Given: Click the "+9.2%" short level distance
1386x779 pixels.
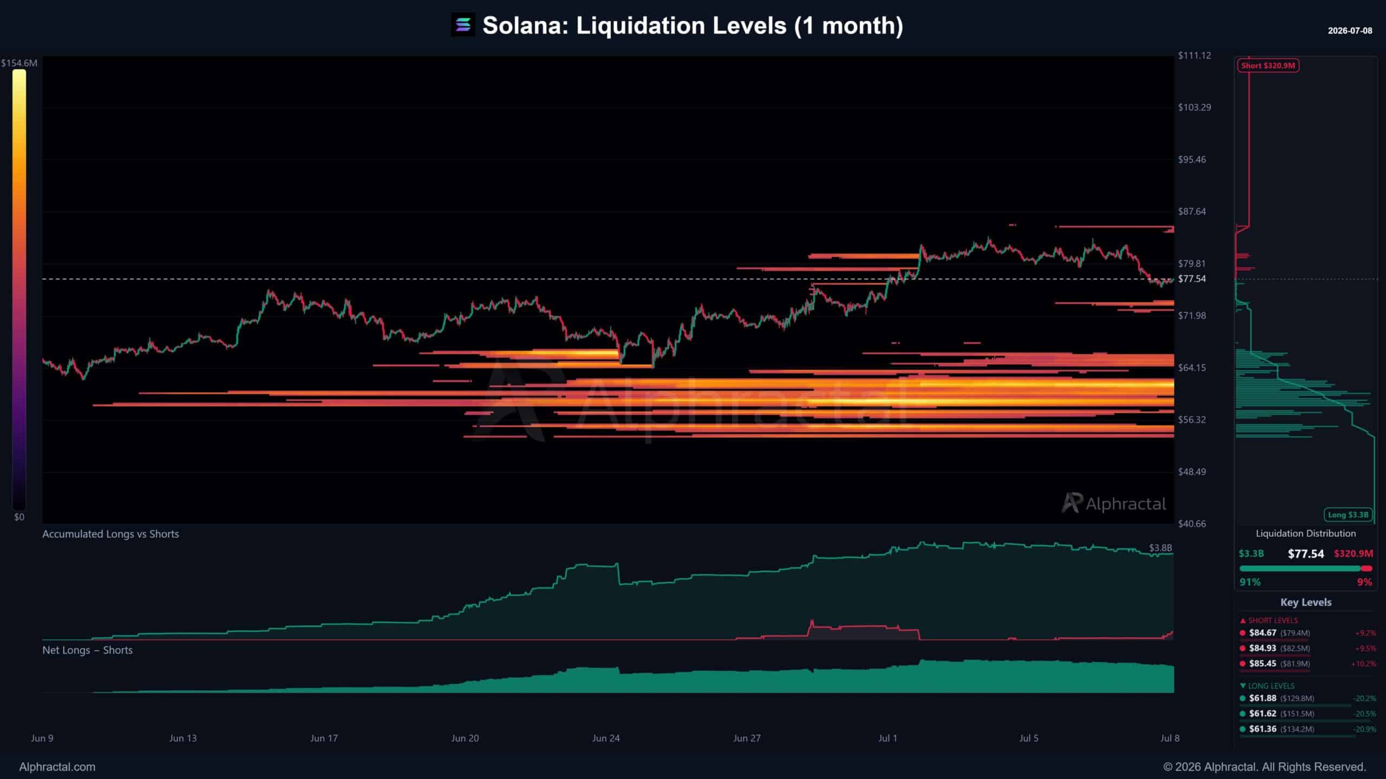Looking at the screenshot, I should [1365, 633].
